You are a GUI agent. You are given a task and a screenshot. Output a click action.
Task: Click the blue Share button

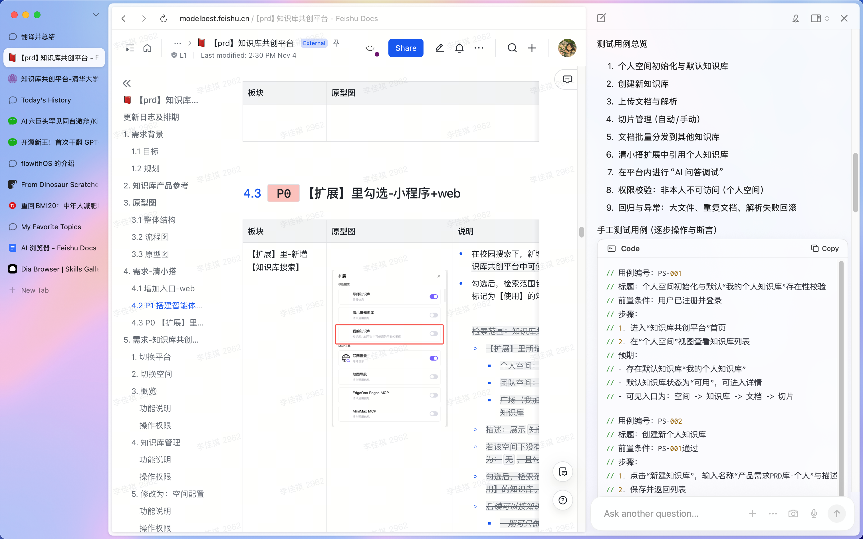[406, 48]
